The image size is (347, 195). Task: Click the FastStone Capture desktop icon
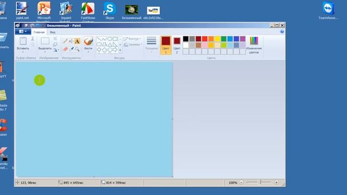[88, 12]
